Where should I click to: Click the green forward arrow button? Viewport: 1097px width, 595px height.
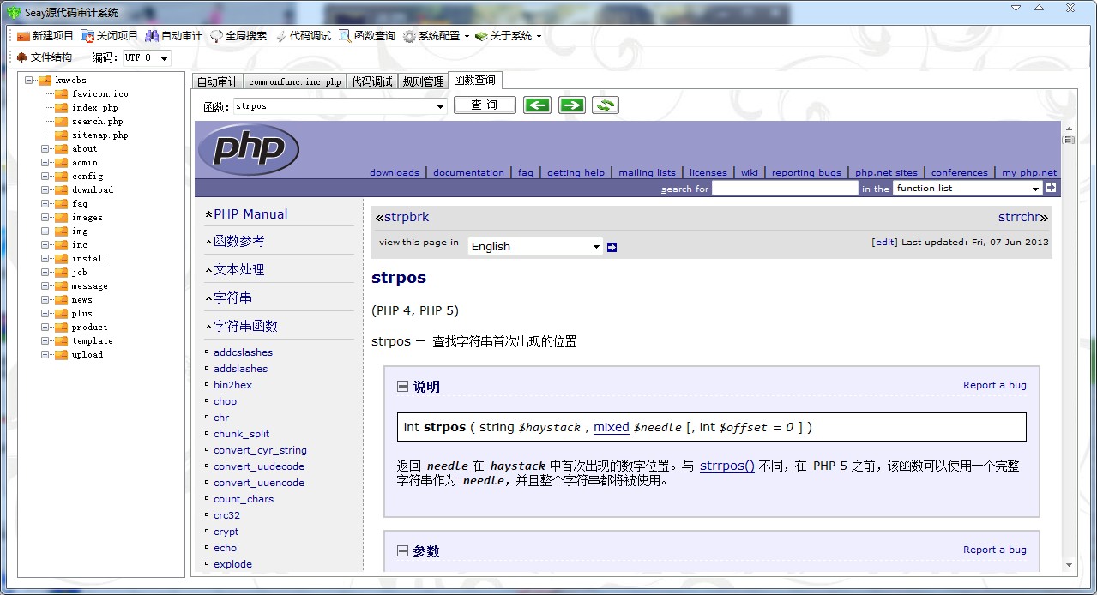click(x=571, y=105)
